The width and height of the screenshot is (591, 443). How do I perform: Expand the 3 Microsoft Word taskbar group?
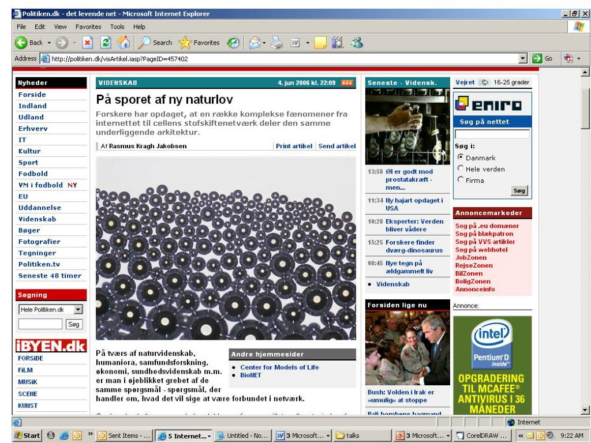click(x=328, y=436)
